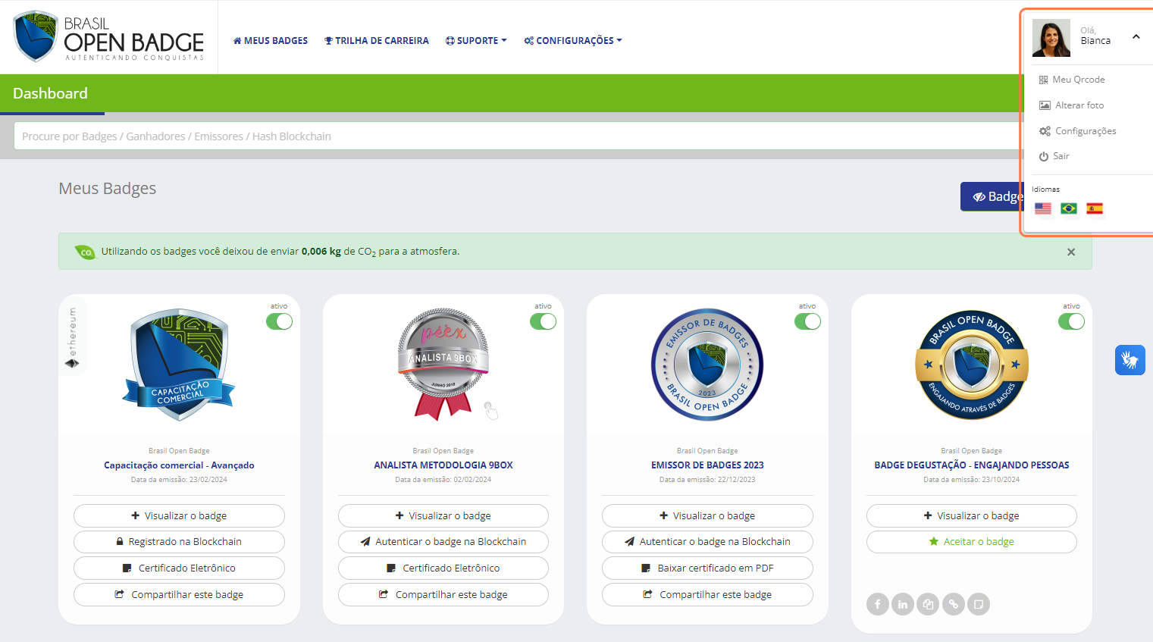Compartilhar este badge for Emissor de Badges
The image size is (1153, 642).
click(x=707, y=595)
